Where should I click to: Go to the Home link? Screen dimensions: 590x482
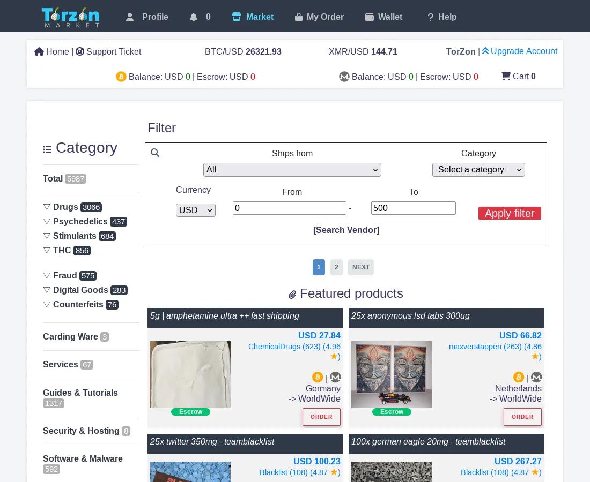(x=57, y=51)
